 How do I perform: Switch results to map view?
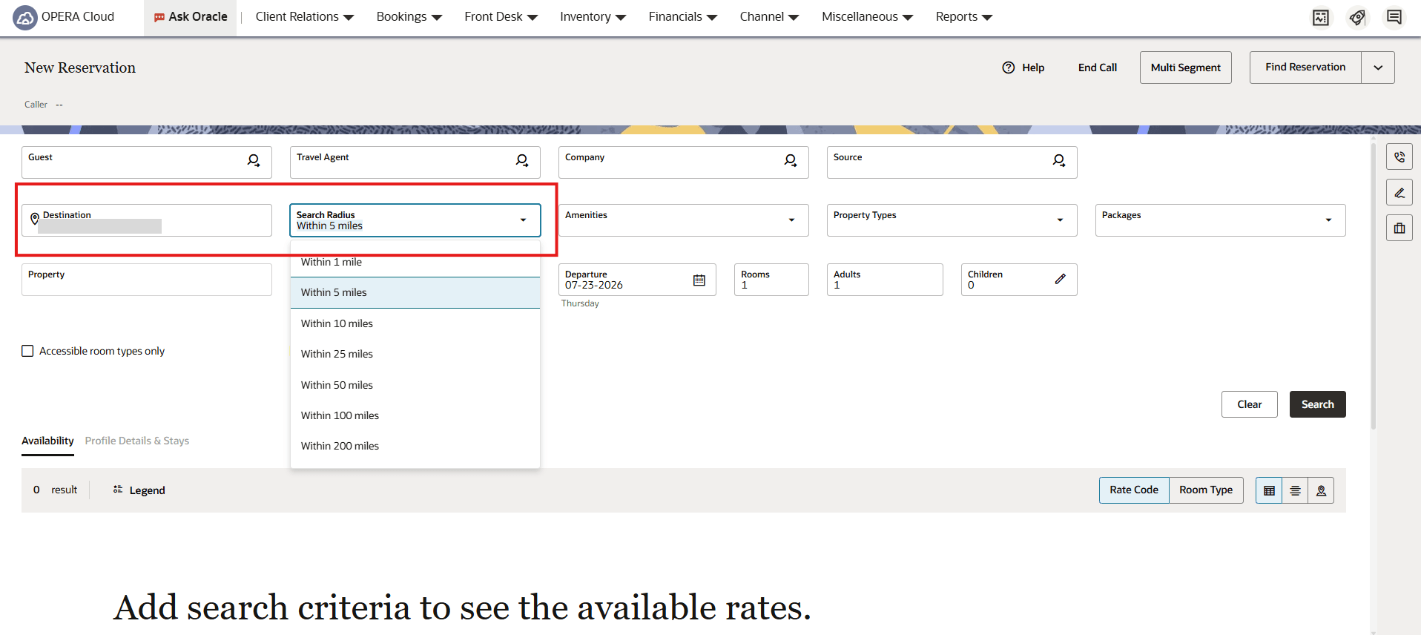pyautogui.click(x=1321, y=490)
